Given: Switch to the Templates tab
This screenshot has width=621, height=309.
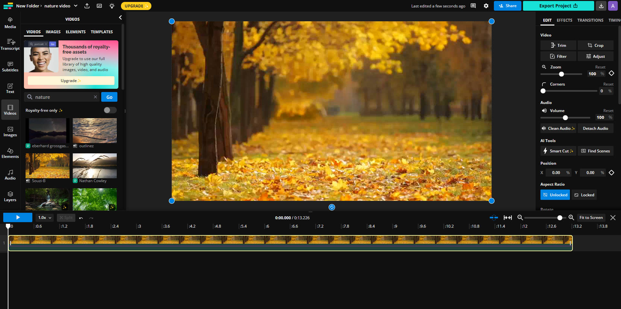Looking at the screenshot, I should 102,32.
